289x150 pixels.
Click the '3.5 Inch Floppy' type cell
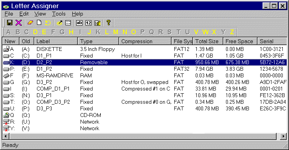coord(98,49)
